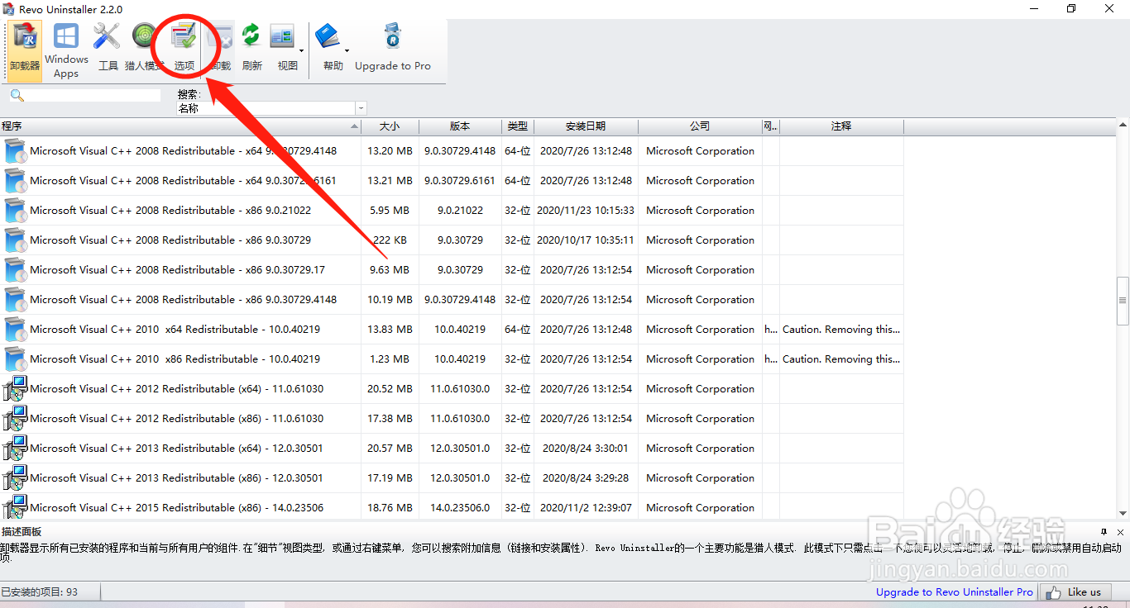Expand the Help button dropdown arrow

pyautogui.click(x=347, y=50)
